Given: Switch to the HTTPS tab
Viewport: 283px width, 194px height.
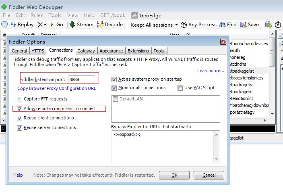Looking at the screenshot, I should pyautogui.click(x=37, y=51).
